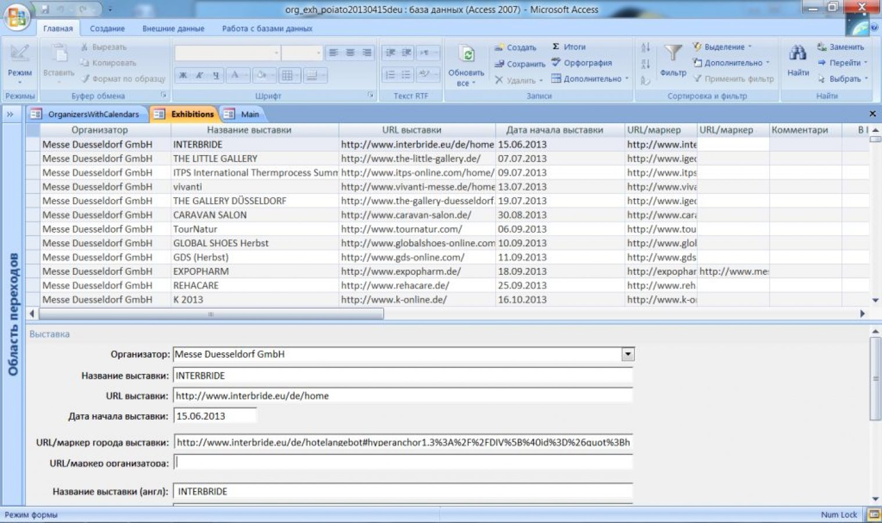The image size is (882, 523).
Task: Open Работа с базами данных tab
Action: (x=267, y=28)
